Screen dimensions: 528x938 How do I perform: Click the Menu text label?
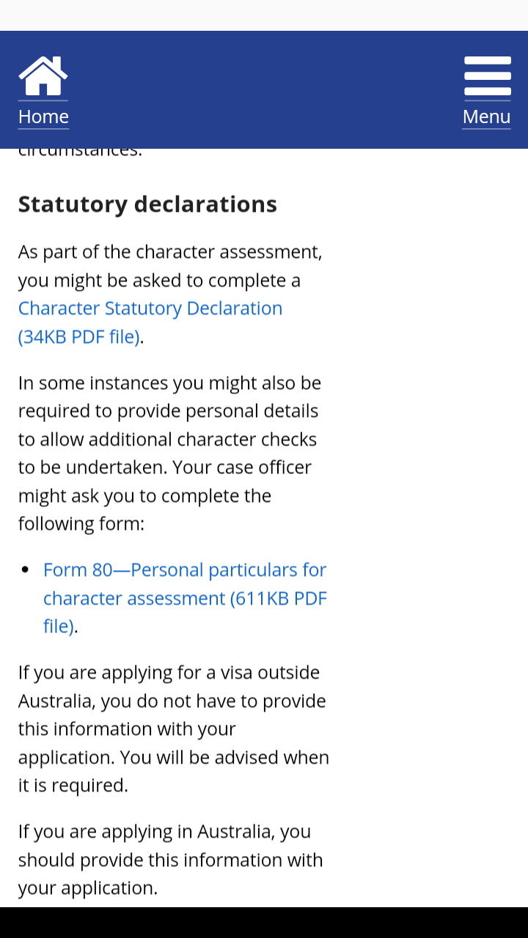pyautogui.click(x=486, y=117)
